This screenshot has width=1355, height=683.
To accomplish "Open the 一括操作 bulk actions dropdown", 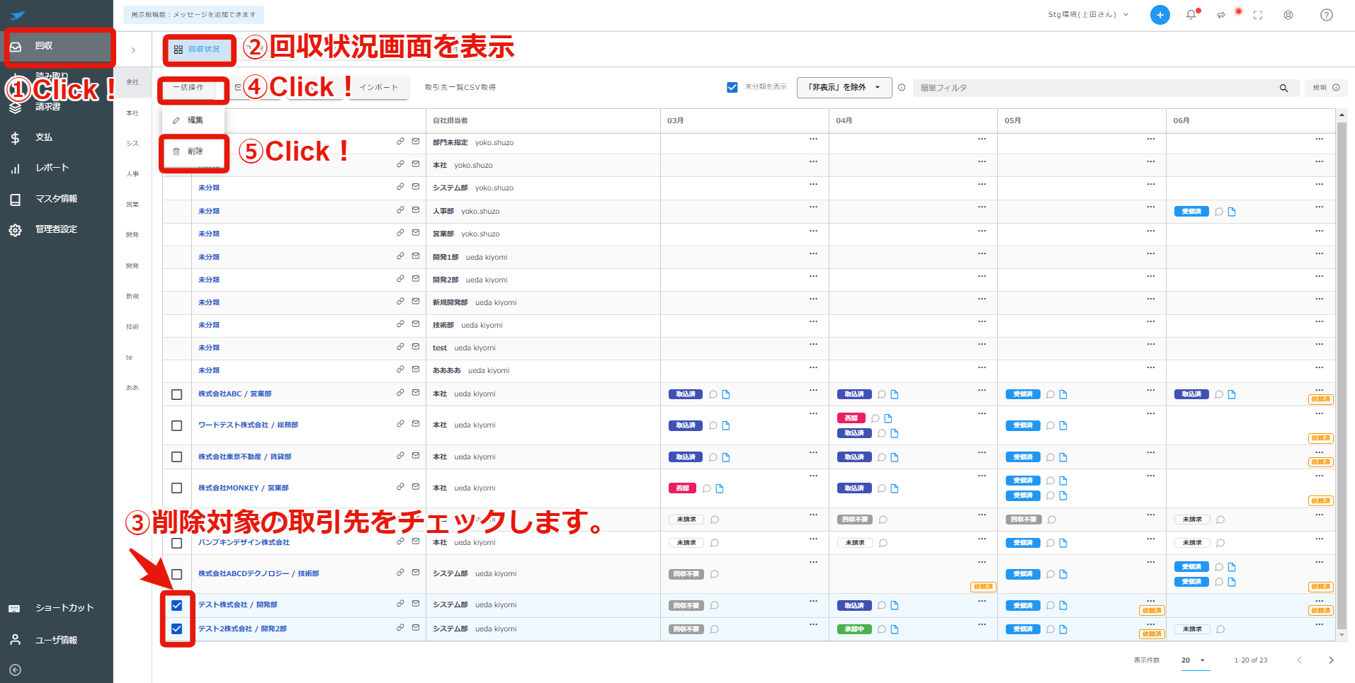I will click(x=188, y=88).
